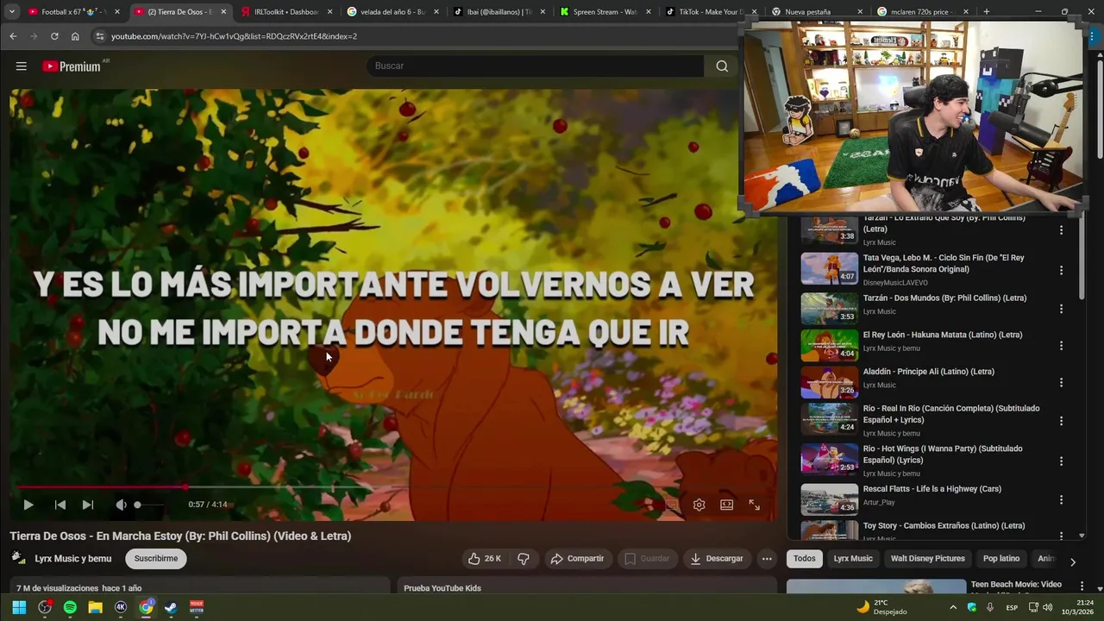1104x621 pixels.
Task: Subscribe with the Suscribirme button
Action: 156,559
